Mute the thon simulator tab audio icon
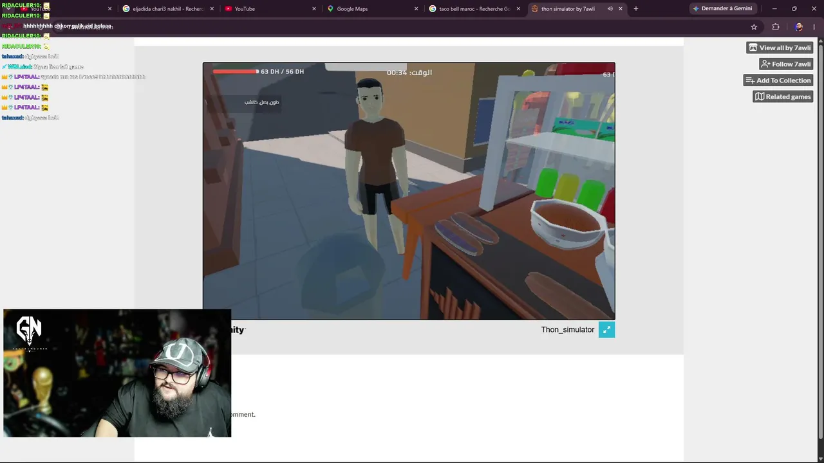 click(x=610, y=9)
